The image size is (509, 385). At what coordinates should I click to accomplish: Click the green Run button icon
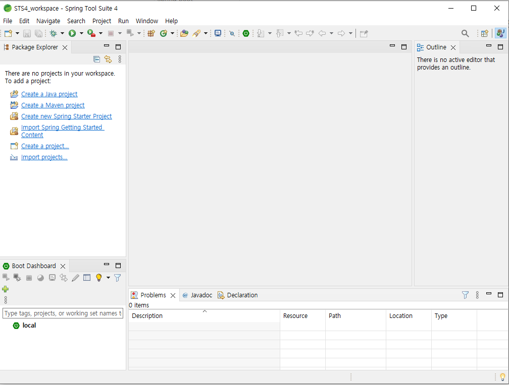click(x=72, y=33)
